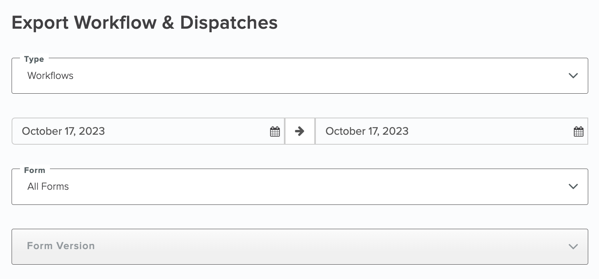599x279 pixels.
Task: Click the Export Workflow & Dispatches heading
Action: 145,23
